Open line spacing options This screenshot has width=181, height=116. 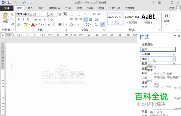coord(97,19)
